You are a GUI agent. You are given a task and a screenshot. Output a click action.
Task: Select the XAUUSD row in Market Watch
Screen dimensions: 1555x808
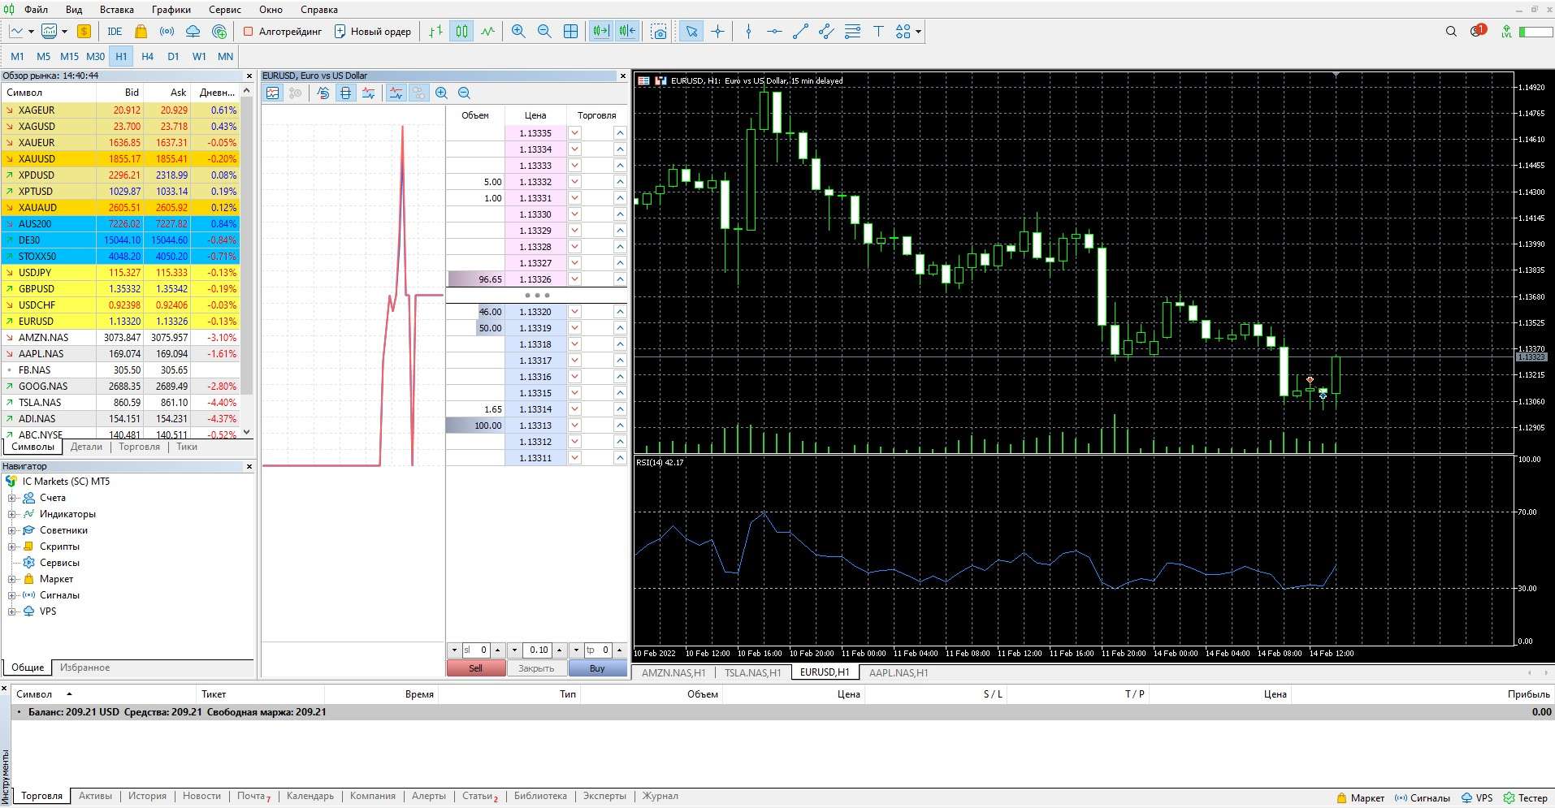pyautogui.click(x=122, y=159)
